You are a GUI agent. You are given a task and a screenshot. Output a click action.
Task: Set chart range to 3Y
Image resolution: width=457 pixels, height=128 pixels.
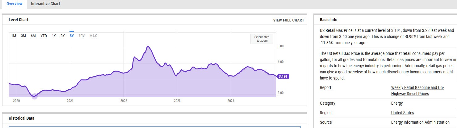(x=63, y=36)
